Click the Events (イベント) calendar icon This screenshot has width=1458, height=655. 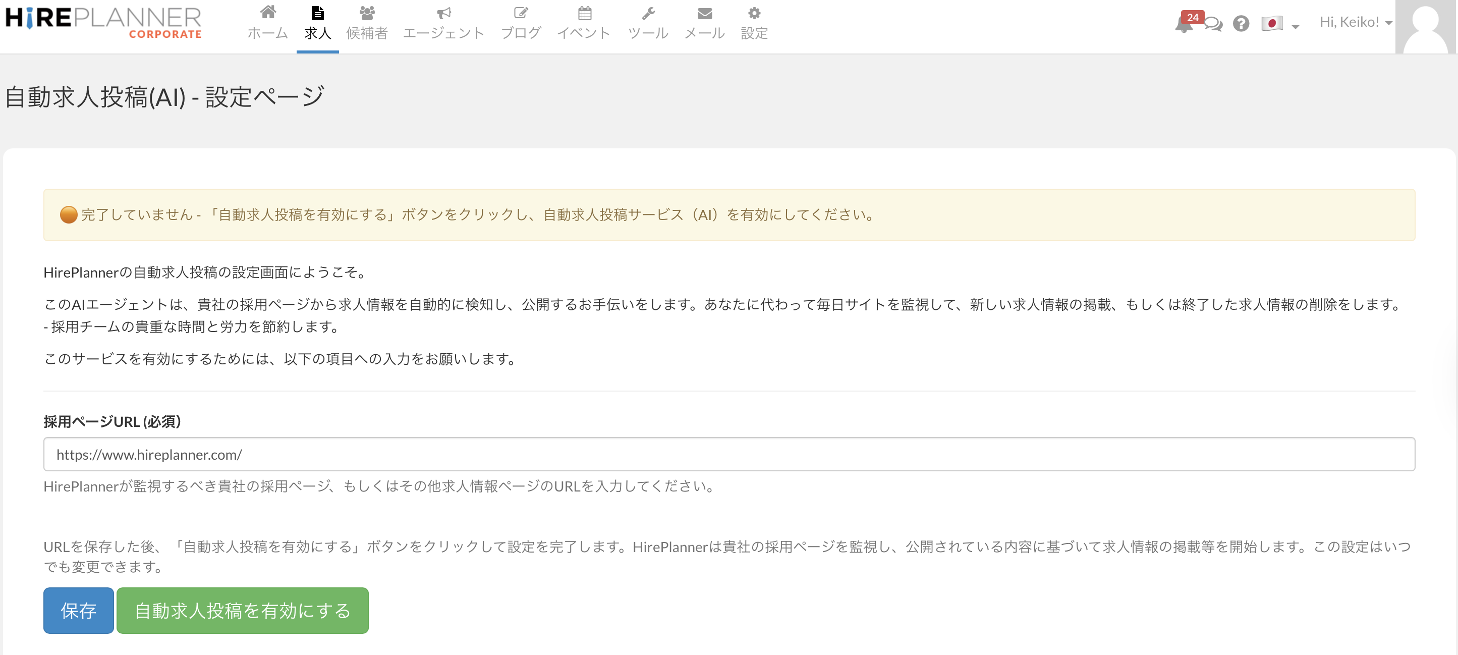point(584,13)
